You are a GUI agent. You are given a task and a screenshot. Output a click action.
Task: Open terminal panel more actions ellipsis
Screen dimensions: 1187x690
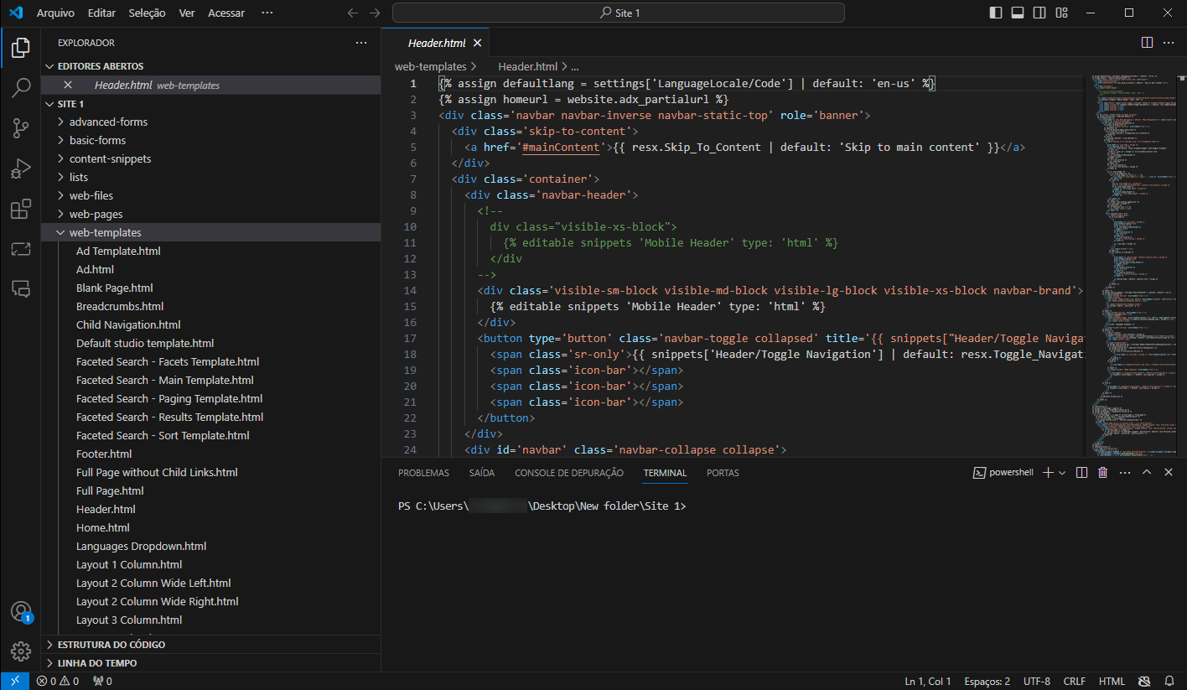[x=1124, y=473]
